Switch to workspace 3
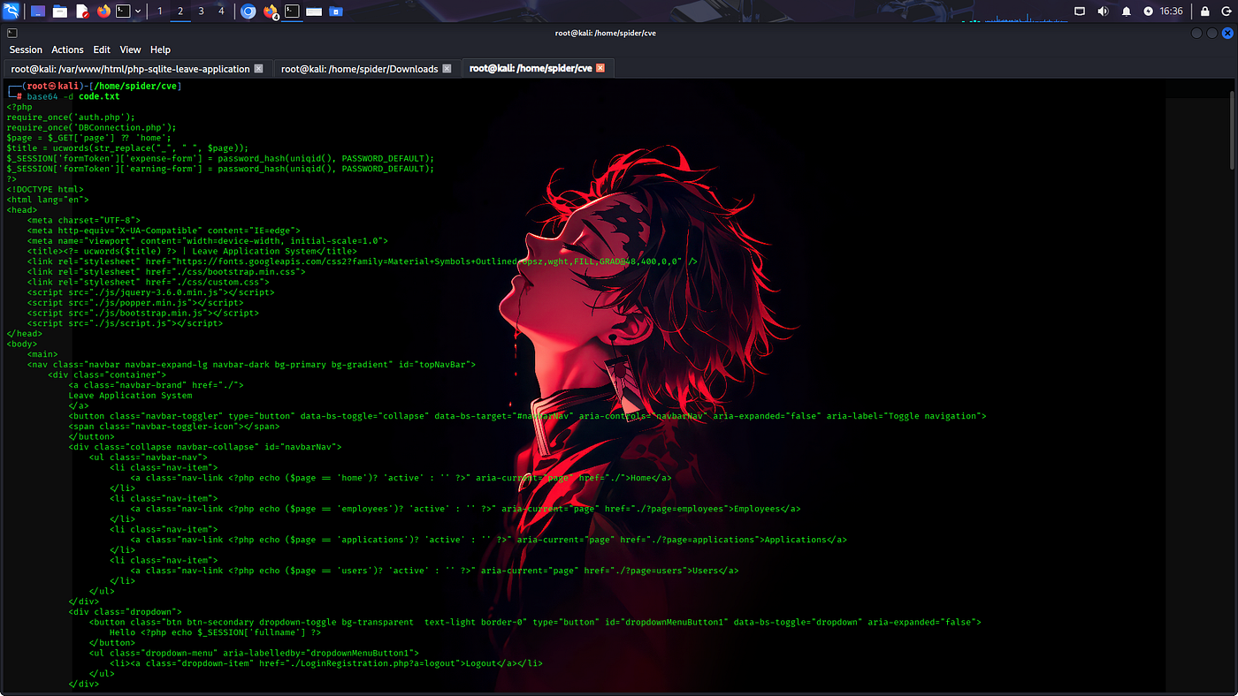1238x696 pixels. tap(201, 11)
